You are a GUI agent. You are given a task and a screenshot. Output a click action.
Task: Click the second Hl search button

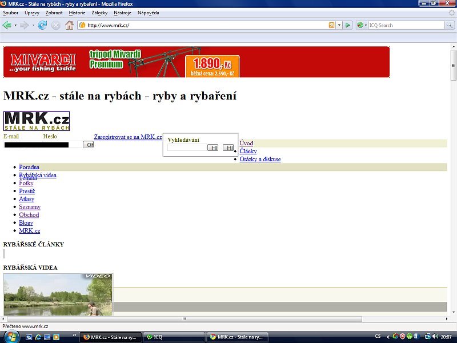(228, 148)
